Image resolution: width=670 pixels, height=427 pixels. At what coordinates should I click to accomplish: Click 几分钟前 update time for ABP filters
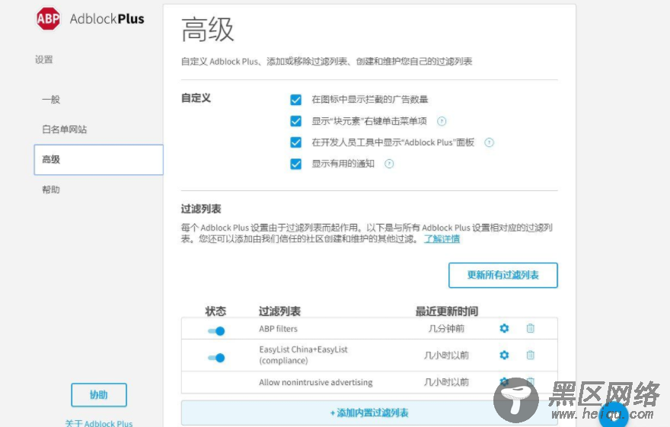446,328
